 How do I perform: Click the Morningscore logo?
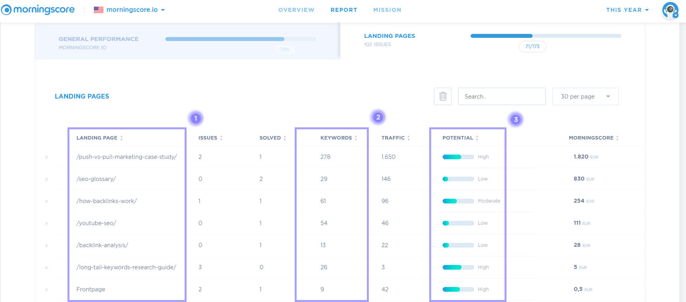click(x=38, y=9)
